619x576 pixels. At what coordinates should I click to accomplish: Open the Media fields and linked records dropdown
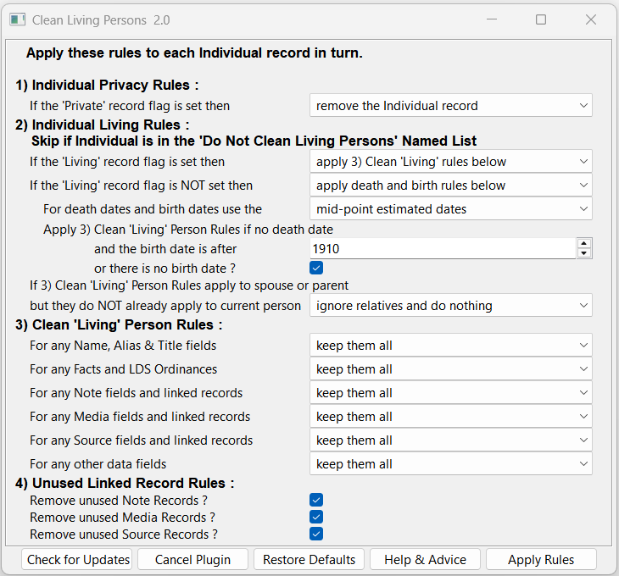(450, 417)
